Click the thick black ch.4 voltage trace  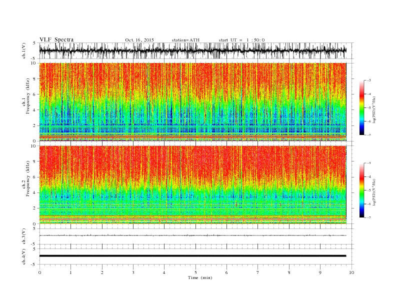pyautogui.click(x=192, y=256)
